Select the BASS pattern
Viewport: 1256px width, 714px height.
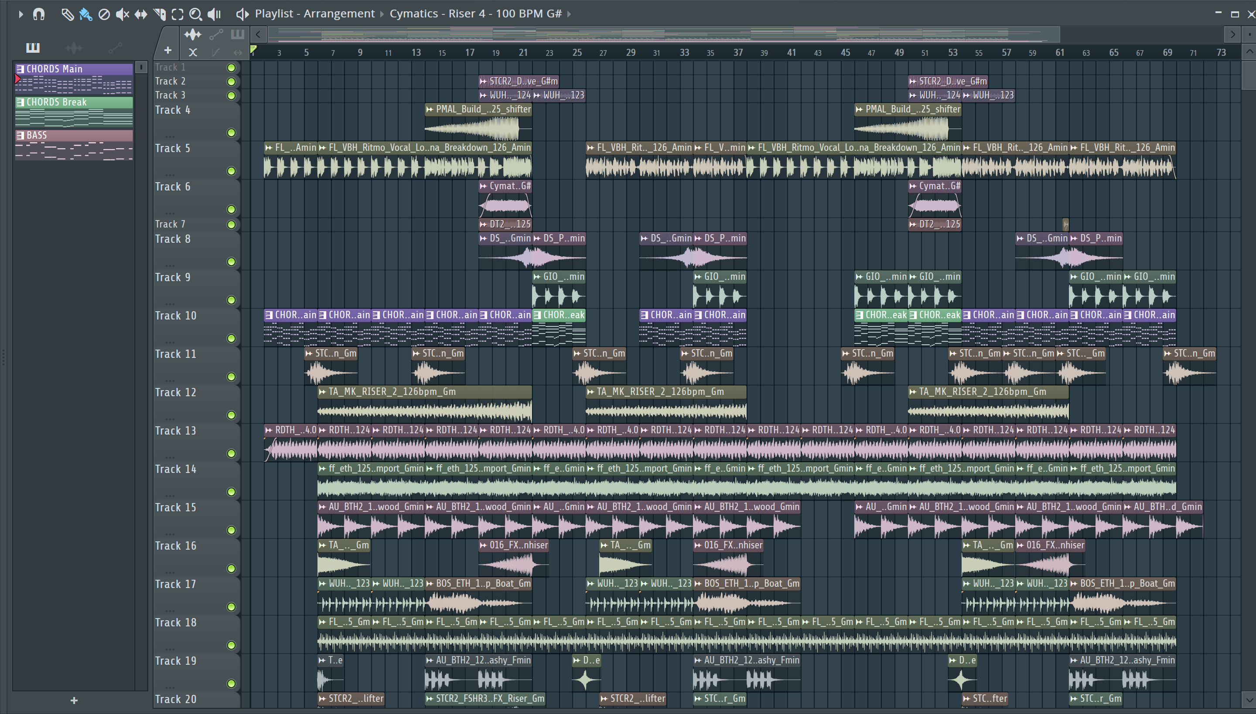click(x=74, y=145)
